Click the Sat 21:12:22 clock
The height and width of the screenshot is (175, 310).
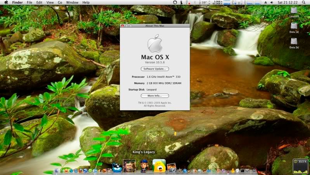coord(287,3)
